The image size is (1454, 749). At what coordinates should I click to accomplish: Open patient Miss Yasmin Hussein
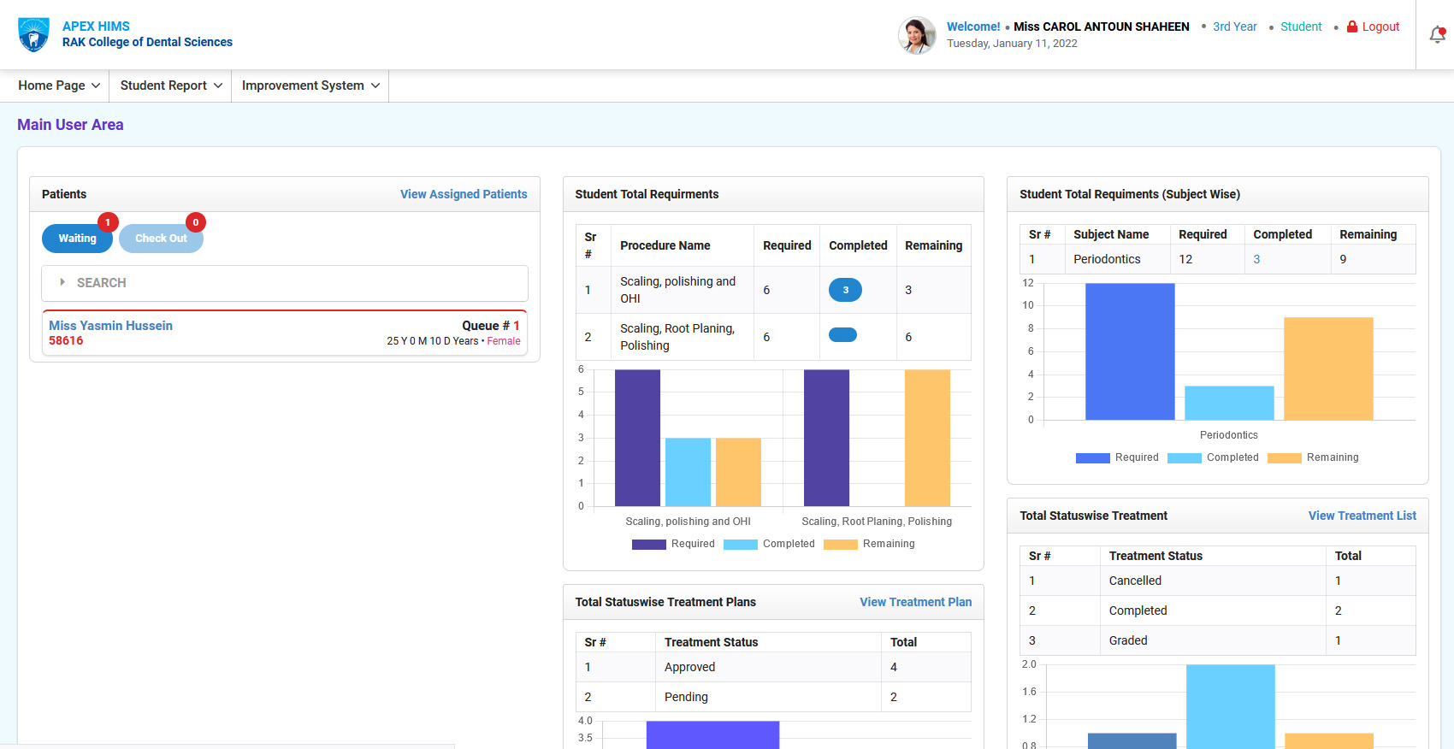[x=110, y=326]
